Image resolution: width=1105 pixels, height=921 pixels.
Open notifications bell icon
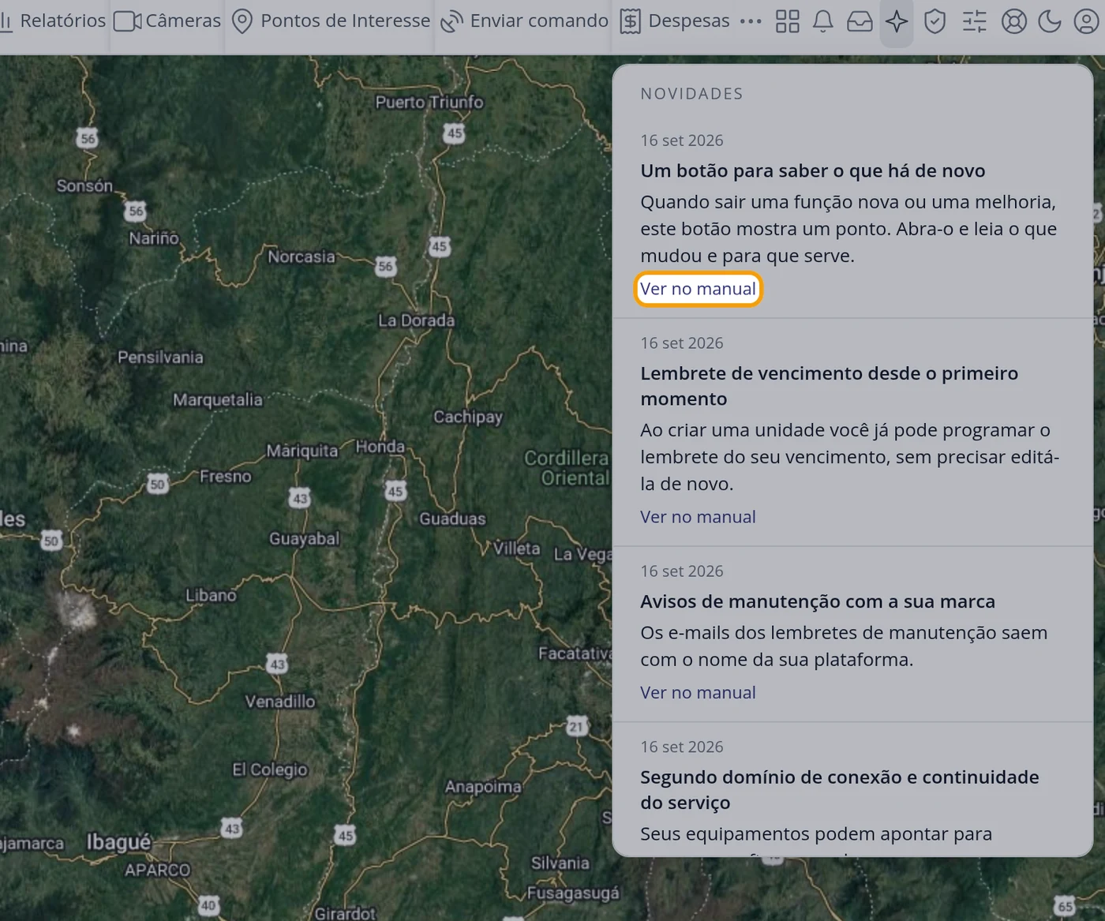click(823, 21)
